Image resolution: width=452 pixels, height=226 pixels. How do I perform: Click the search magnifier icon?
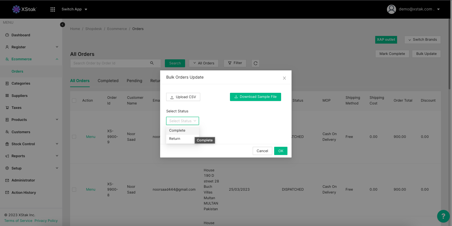point(152,63)
